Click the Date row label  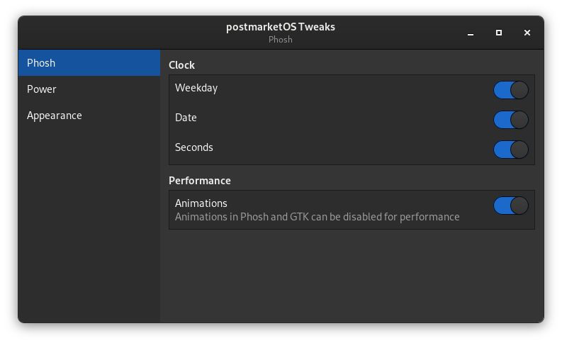[186, 118]
